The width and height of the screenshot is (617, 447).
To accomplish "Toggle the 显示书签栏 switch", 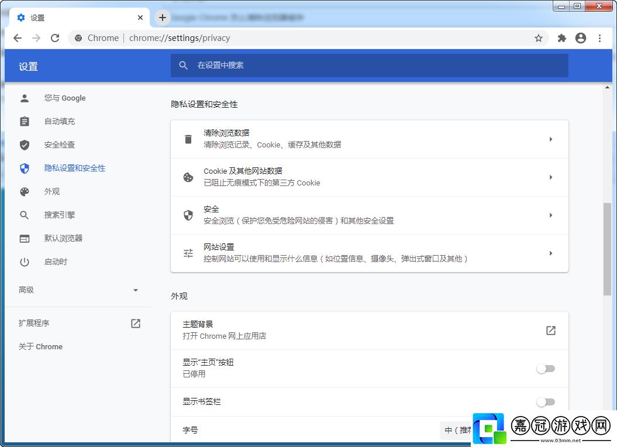I will click(546, 402).
